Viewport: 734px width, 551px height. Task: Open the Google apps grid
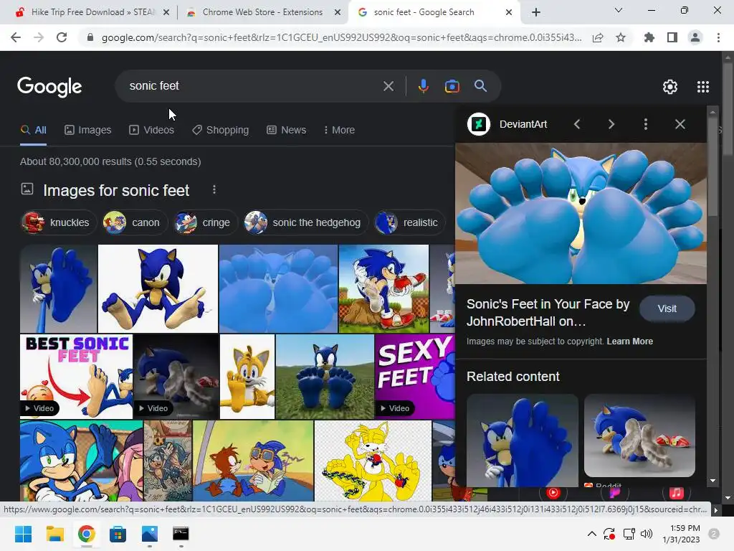702,87
